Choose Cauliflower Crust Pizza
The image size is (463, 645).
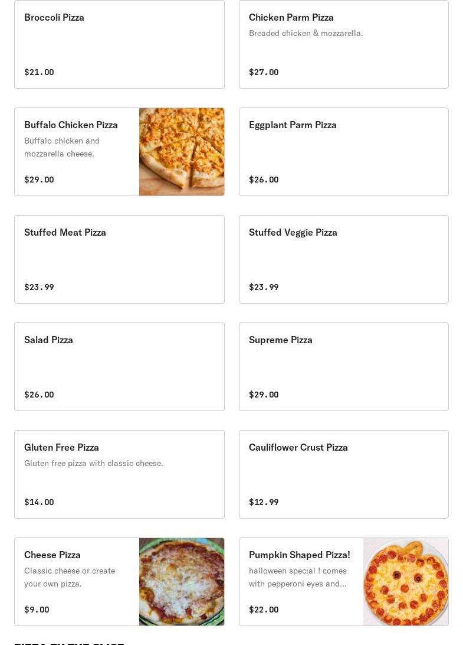[x=298, y=447]
